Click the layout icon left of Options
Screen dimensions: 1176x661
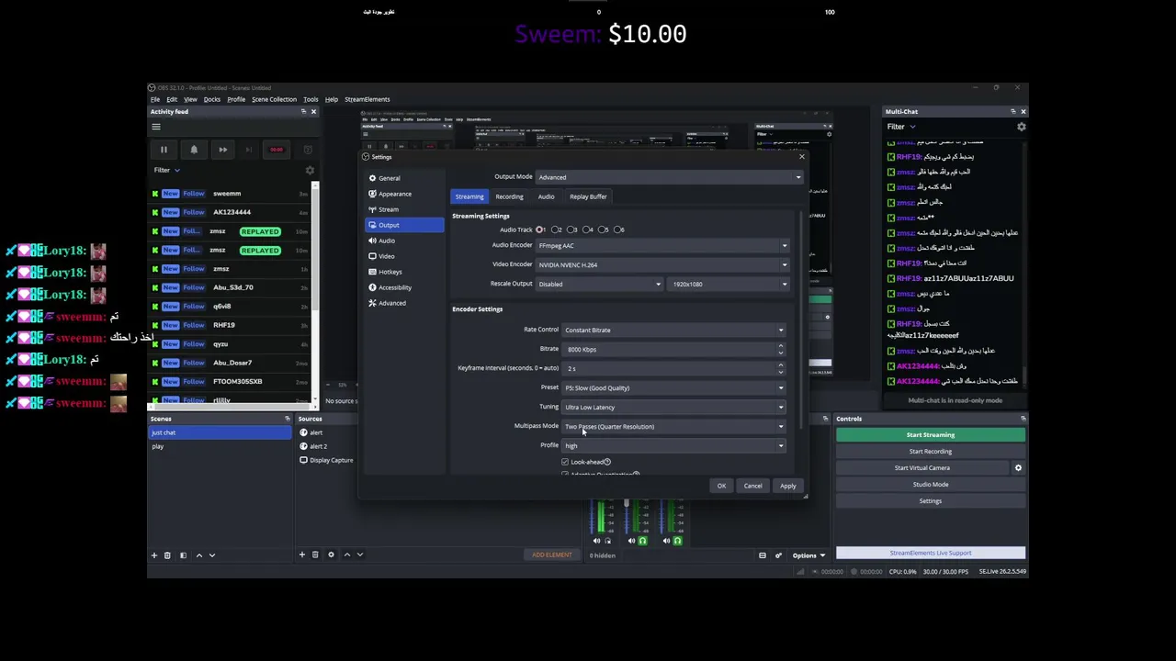tap(762, 555)
